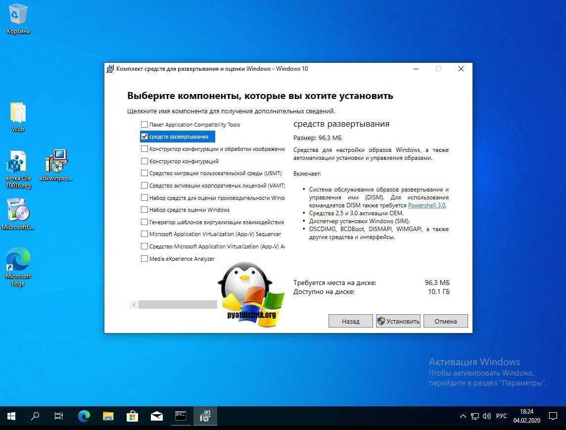Uncheck средств развертывания checkbox
This screenshot has width=566, height=430.
point(144,137)
